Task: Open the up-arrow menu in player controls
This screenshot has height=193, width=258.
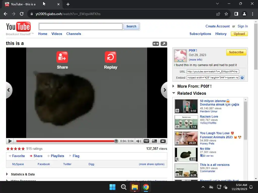Action: coord(163,141)
